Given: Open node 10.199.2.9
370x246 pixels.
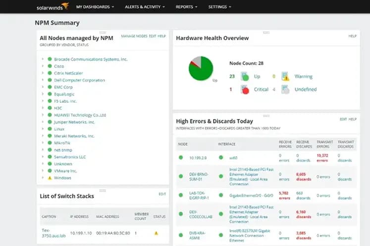Looking at the screenshot, I should point(198,158).
